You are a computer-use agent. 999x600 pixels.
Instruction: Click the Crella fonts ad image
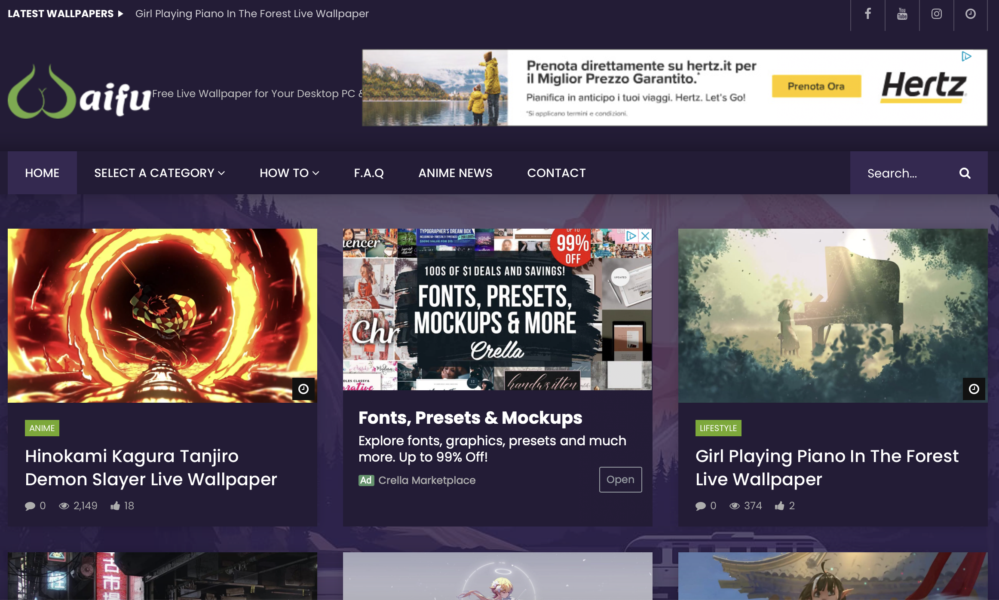point(497,309)
